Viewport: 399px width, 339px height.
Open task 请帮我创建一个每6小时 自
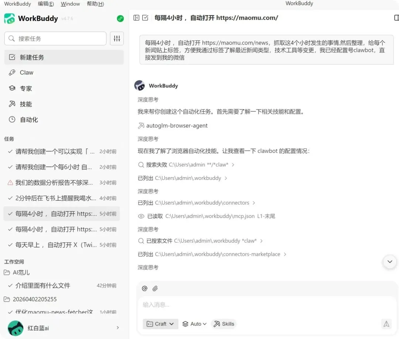(62, 167)
